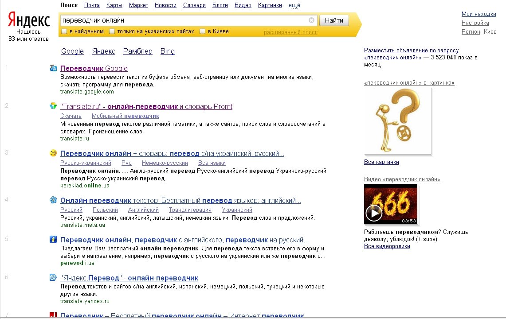This screenshot has width=506, height=319.
Task: Open the Все видеоролики link
Action: click(387, 246)
